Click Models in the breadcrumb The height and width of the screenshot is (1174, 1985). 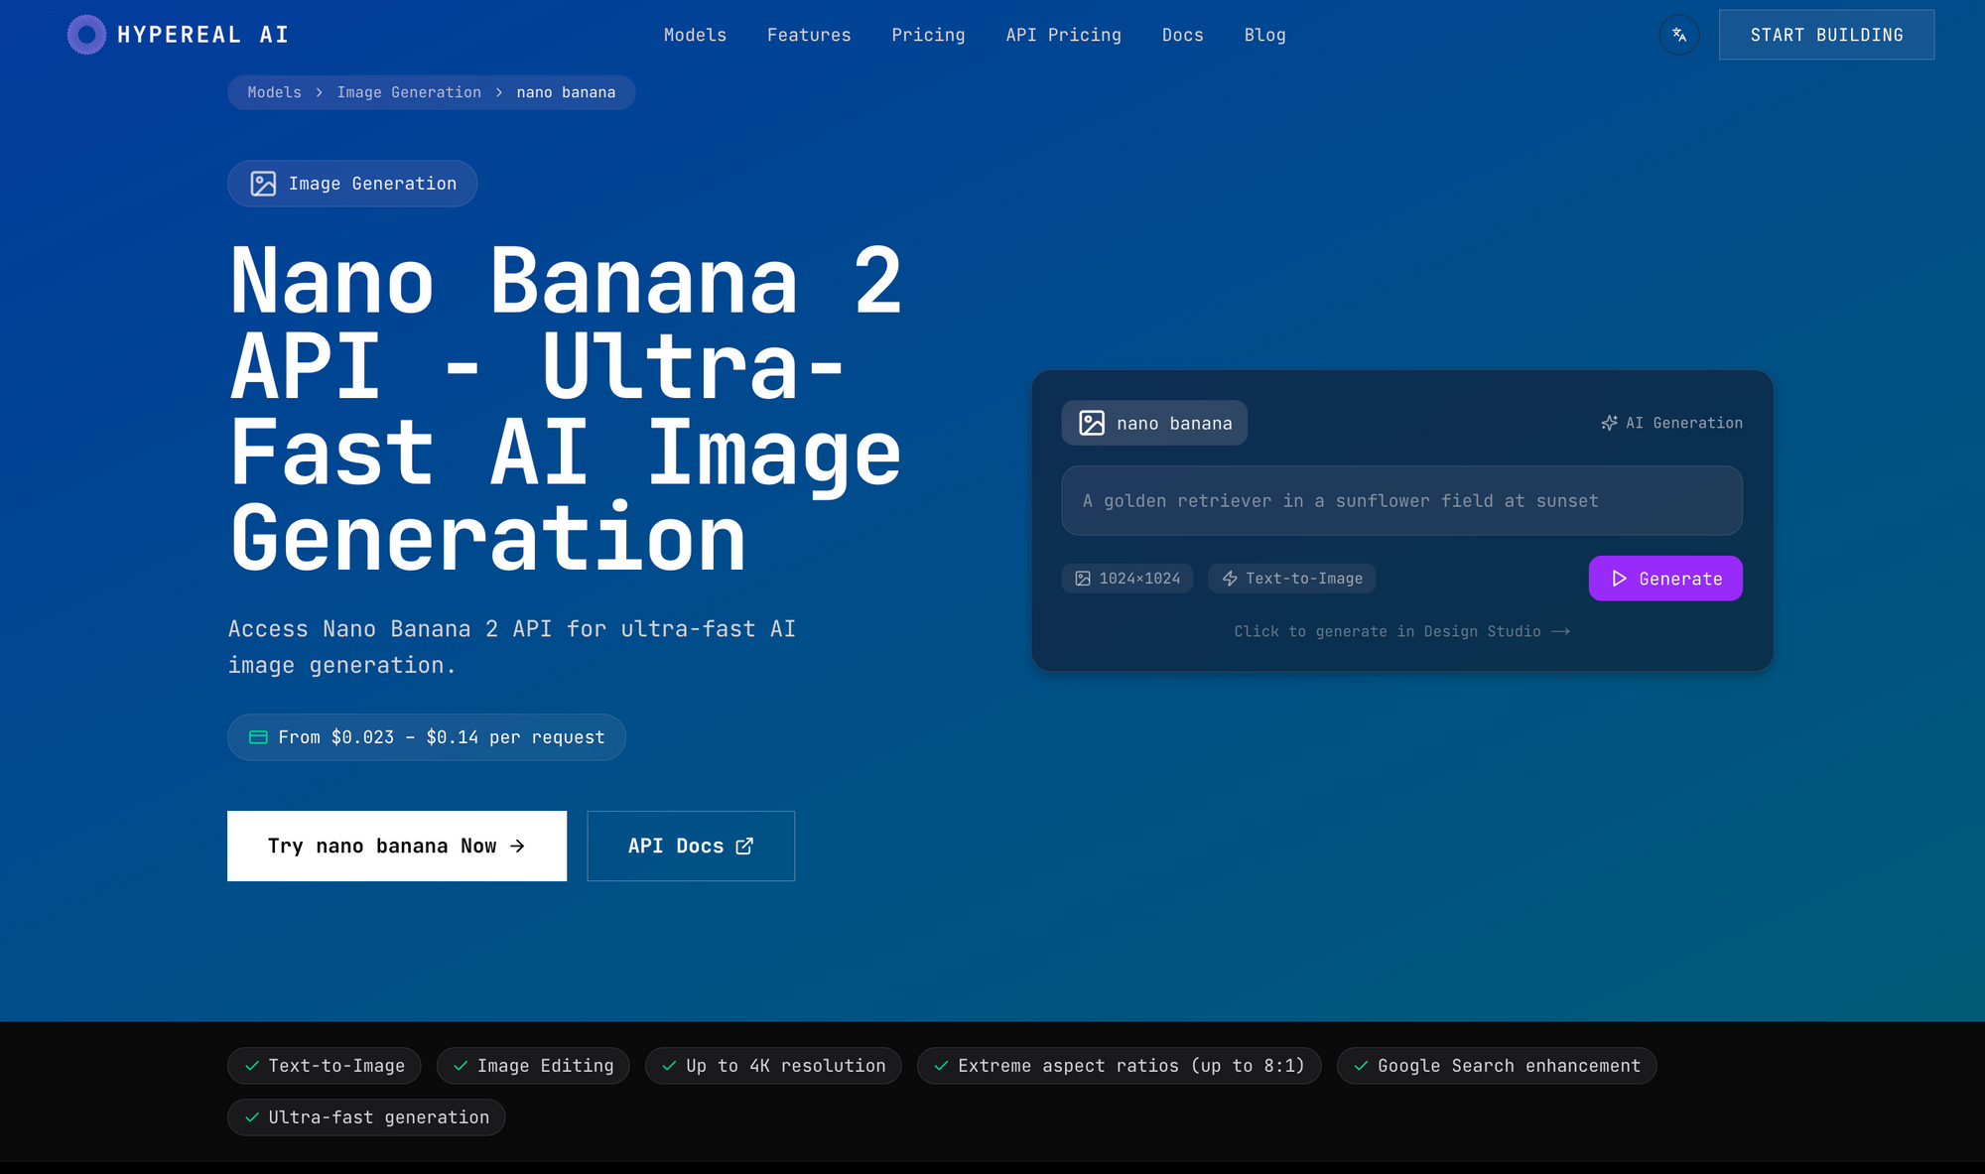pyautogui.click(x=274, y=92)
